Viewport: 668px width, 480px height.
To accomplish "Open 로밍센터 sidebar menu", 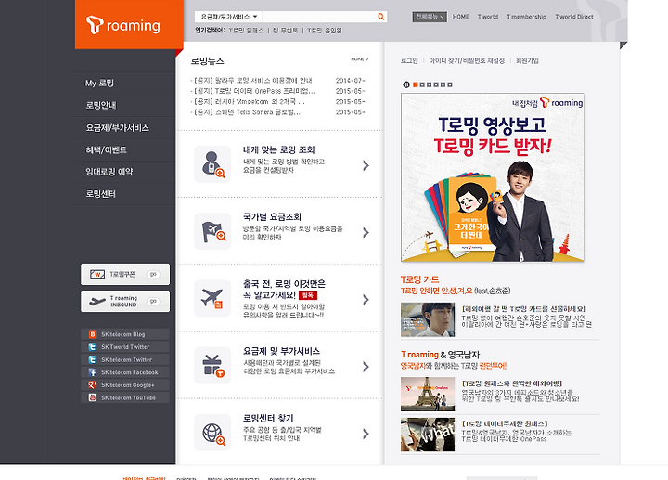I will pyautogui.click(x=100, y=193).
